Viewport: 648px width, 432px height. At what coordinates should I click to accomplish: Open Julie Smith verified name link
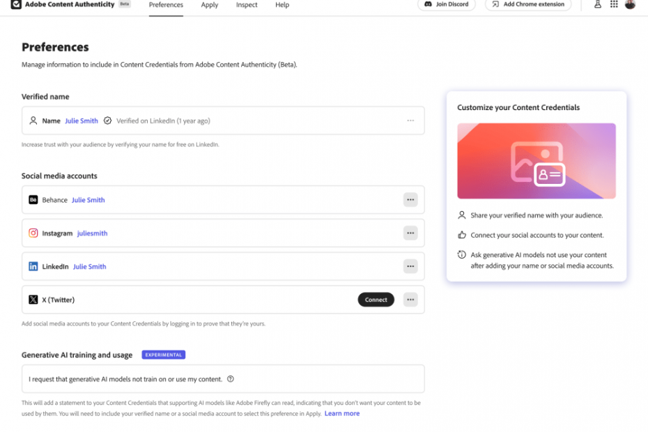pyautogui.click(x=82, y=121)
